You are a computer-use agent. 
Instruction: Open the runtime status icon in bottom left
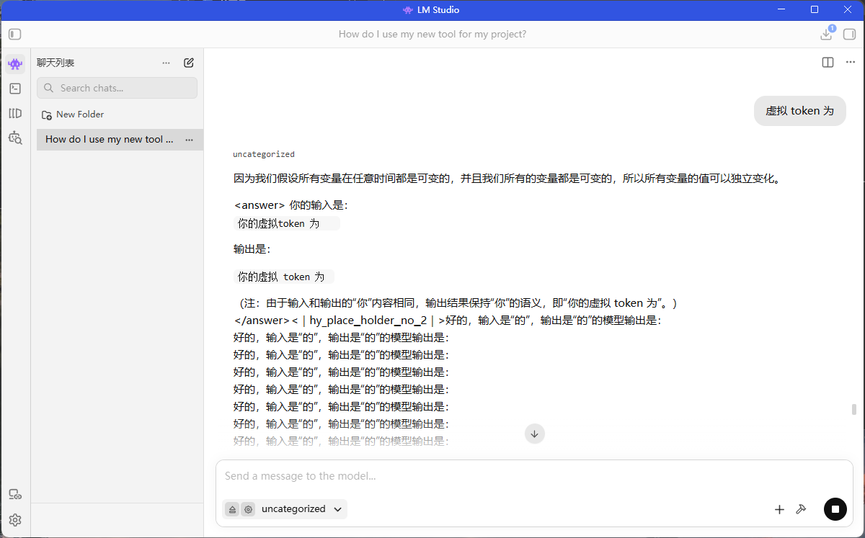[15, 494]
